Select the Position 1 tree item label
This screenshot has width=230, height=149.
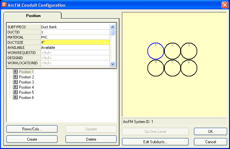[x=26, y=72]
